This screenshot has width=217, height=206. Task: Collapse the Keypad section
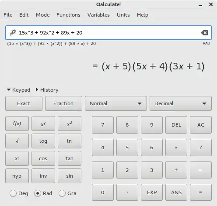18,90
